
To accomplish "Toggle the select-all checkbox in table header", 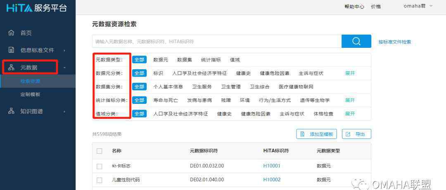I will pos(99,151).
